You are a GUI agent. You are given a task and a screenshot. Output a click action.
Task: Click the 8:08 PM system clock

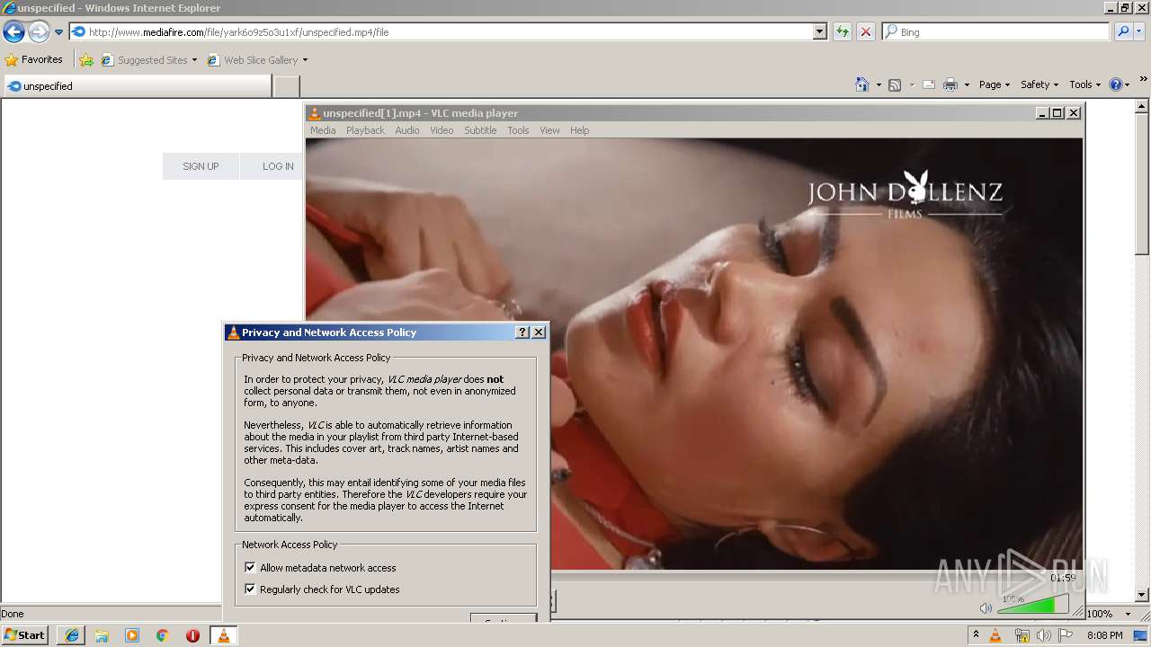1104,635
